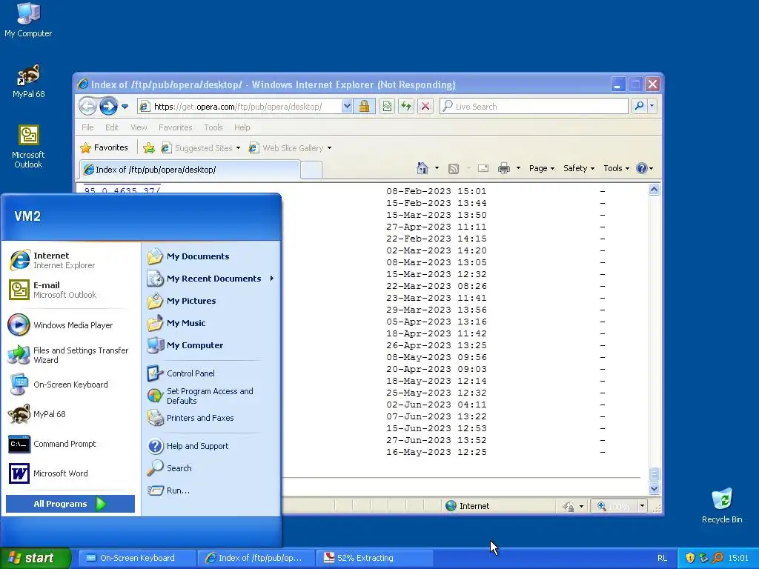The height and width of the screenshot is (569, 759).
Task: Expand Suggested Sites dropdown
Action: 238,148
